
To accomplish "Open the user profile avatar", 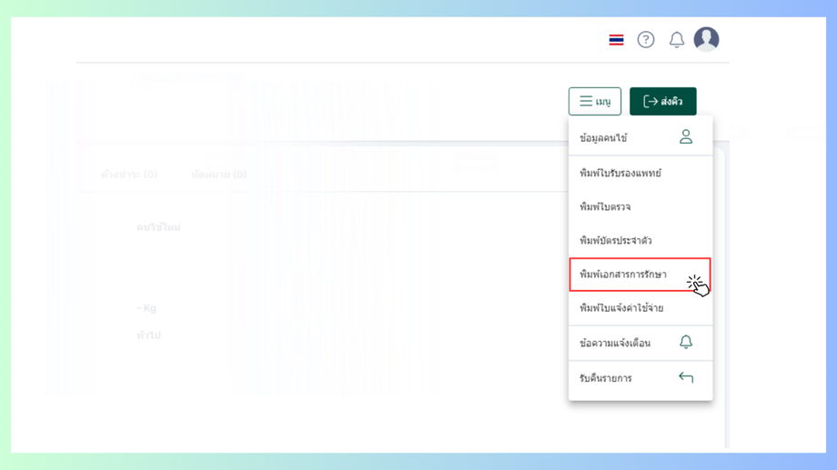I will click(706, 39).
